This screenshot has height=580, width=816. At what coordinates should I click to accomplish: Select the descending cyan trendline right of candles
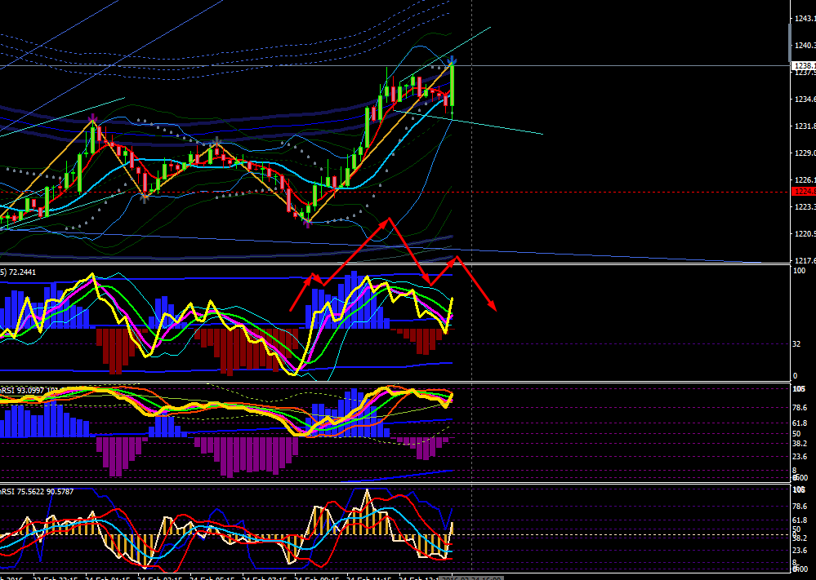point(468,122)
